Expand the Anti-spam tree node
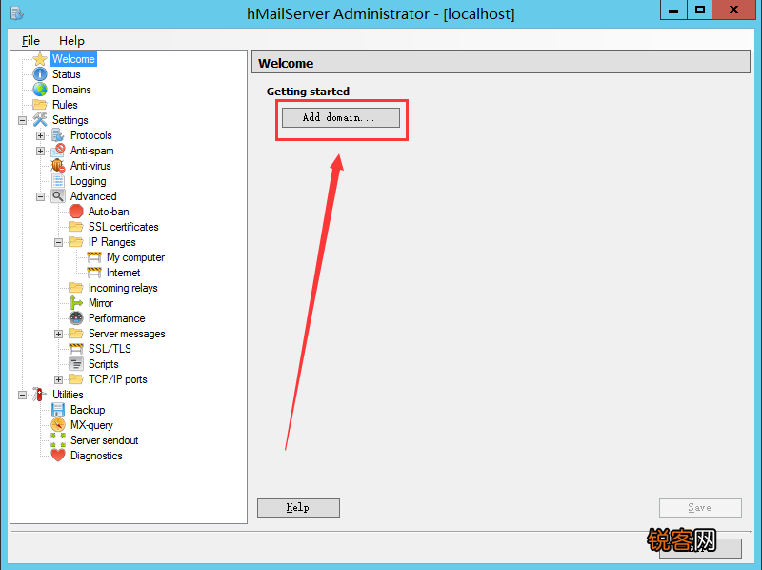This screenshot has height=570, width=762. point(40,151)
